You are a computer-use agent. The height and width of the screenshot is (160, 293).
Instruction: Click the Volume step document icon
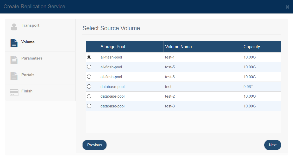point(14,43)
